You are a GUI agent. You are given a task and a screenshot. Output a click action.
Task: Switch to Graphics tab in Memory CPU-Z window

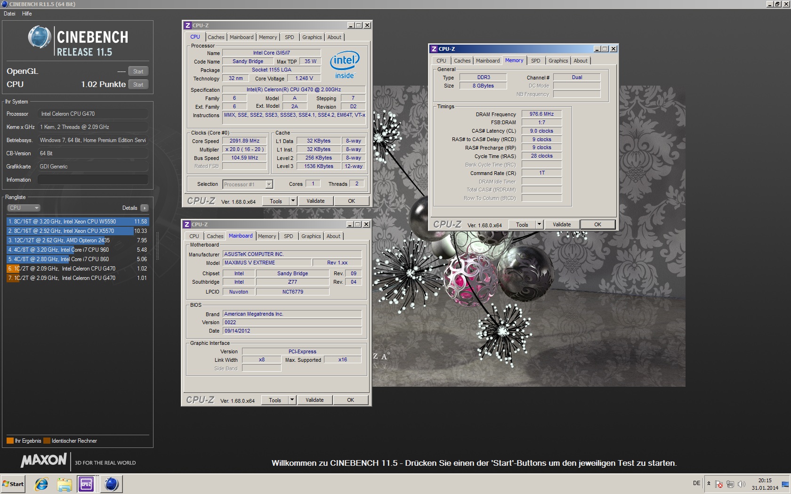click(x=558, y=61)
